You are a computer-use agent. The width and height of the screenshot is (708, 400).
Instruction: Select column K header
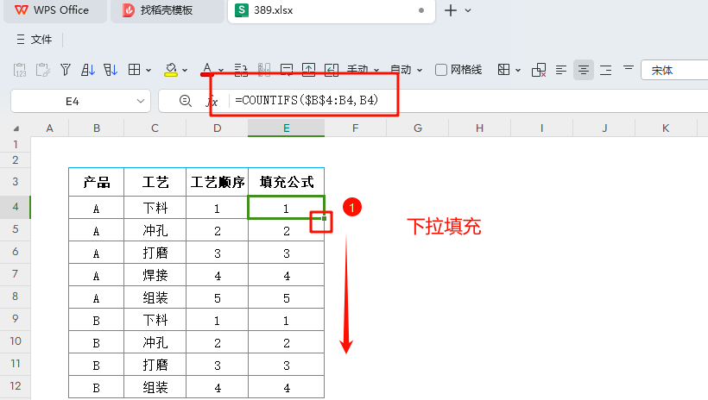tap(666, 128)
